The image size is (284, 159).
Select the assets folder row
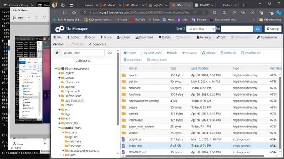(200, 75)
